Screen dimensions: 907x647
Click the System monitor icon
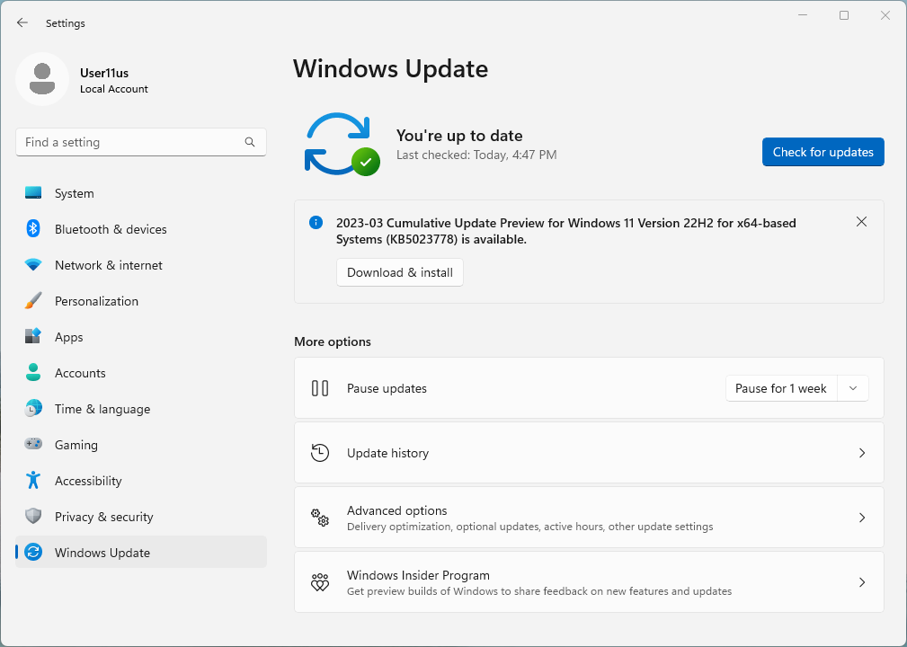[x=33, y=193]
